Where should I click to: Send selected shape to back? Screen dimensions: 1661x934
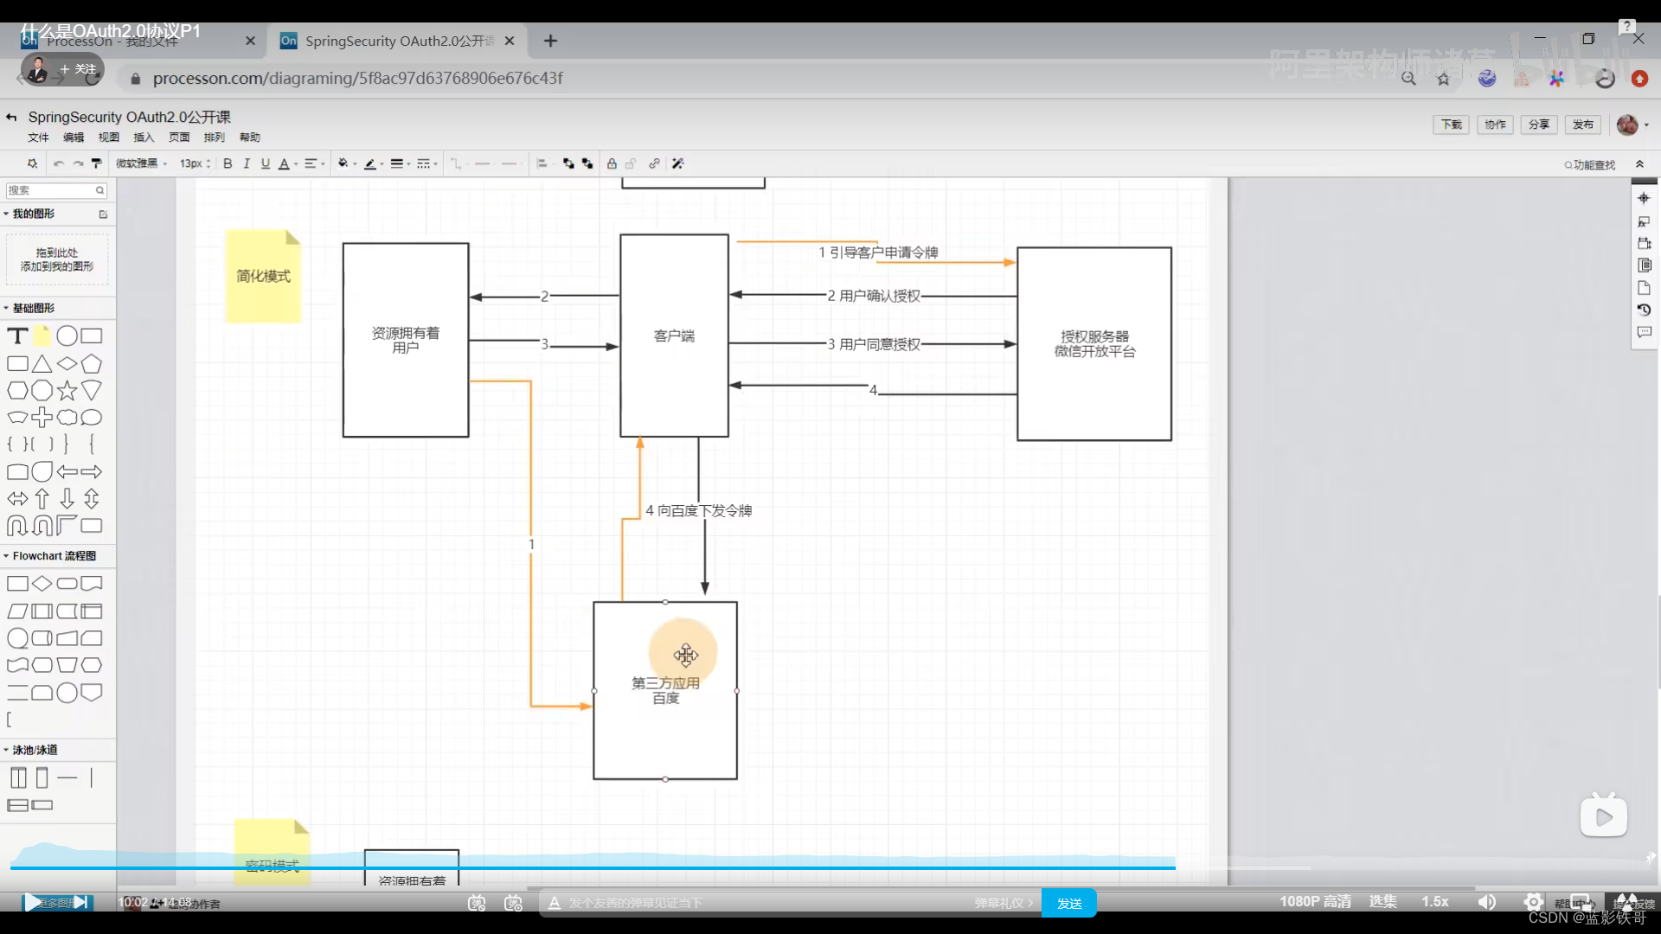[x=587, y=163]
